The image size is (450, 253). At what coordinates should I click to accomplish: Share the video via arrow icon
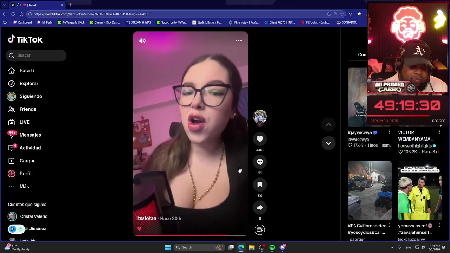coord(260,207)
